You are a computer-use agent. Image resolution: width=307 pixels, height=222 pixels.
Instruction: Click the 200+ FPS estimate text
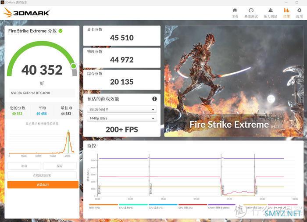pos(122,129)
